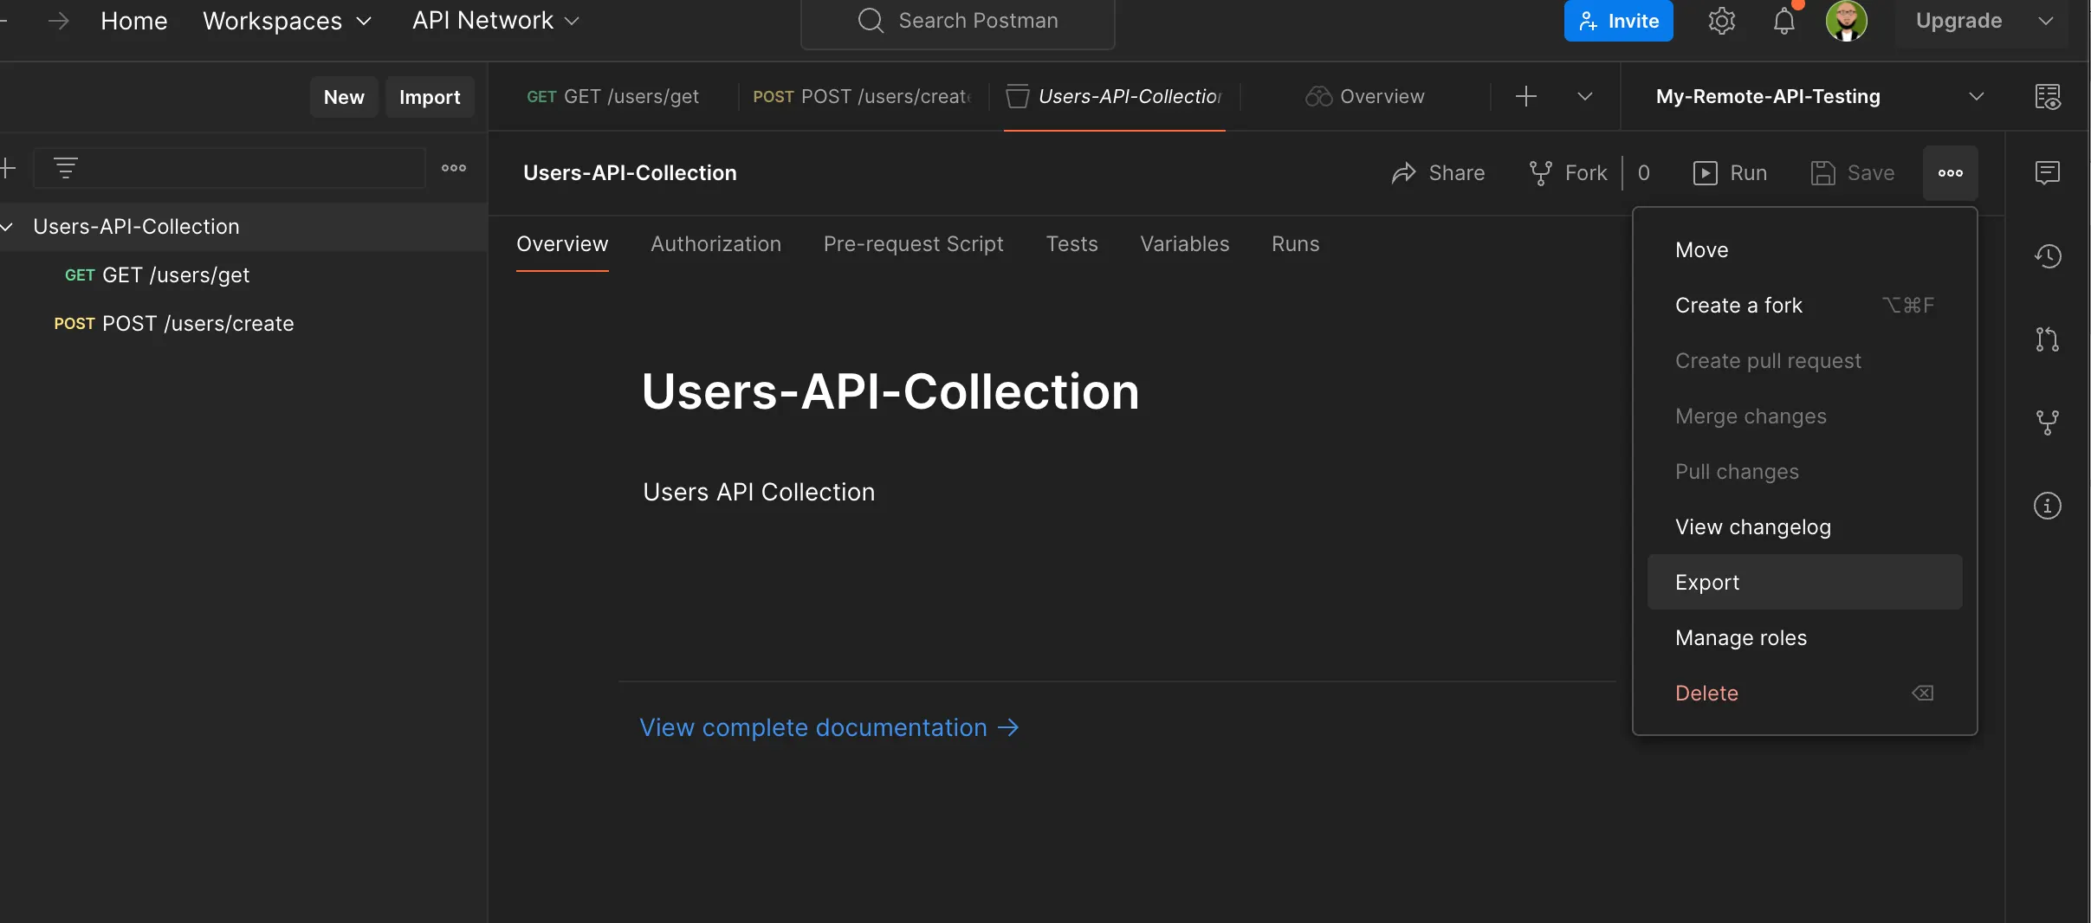Open View complete documentation link

click(829, 727)
